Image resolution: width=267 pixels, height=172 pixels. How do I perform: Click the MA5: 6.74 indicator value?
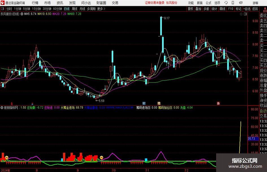click(x=30, y=14)
